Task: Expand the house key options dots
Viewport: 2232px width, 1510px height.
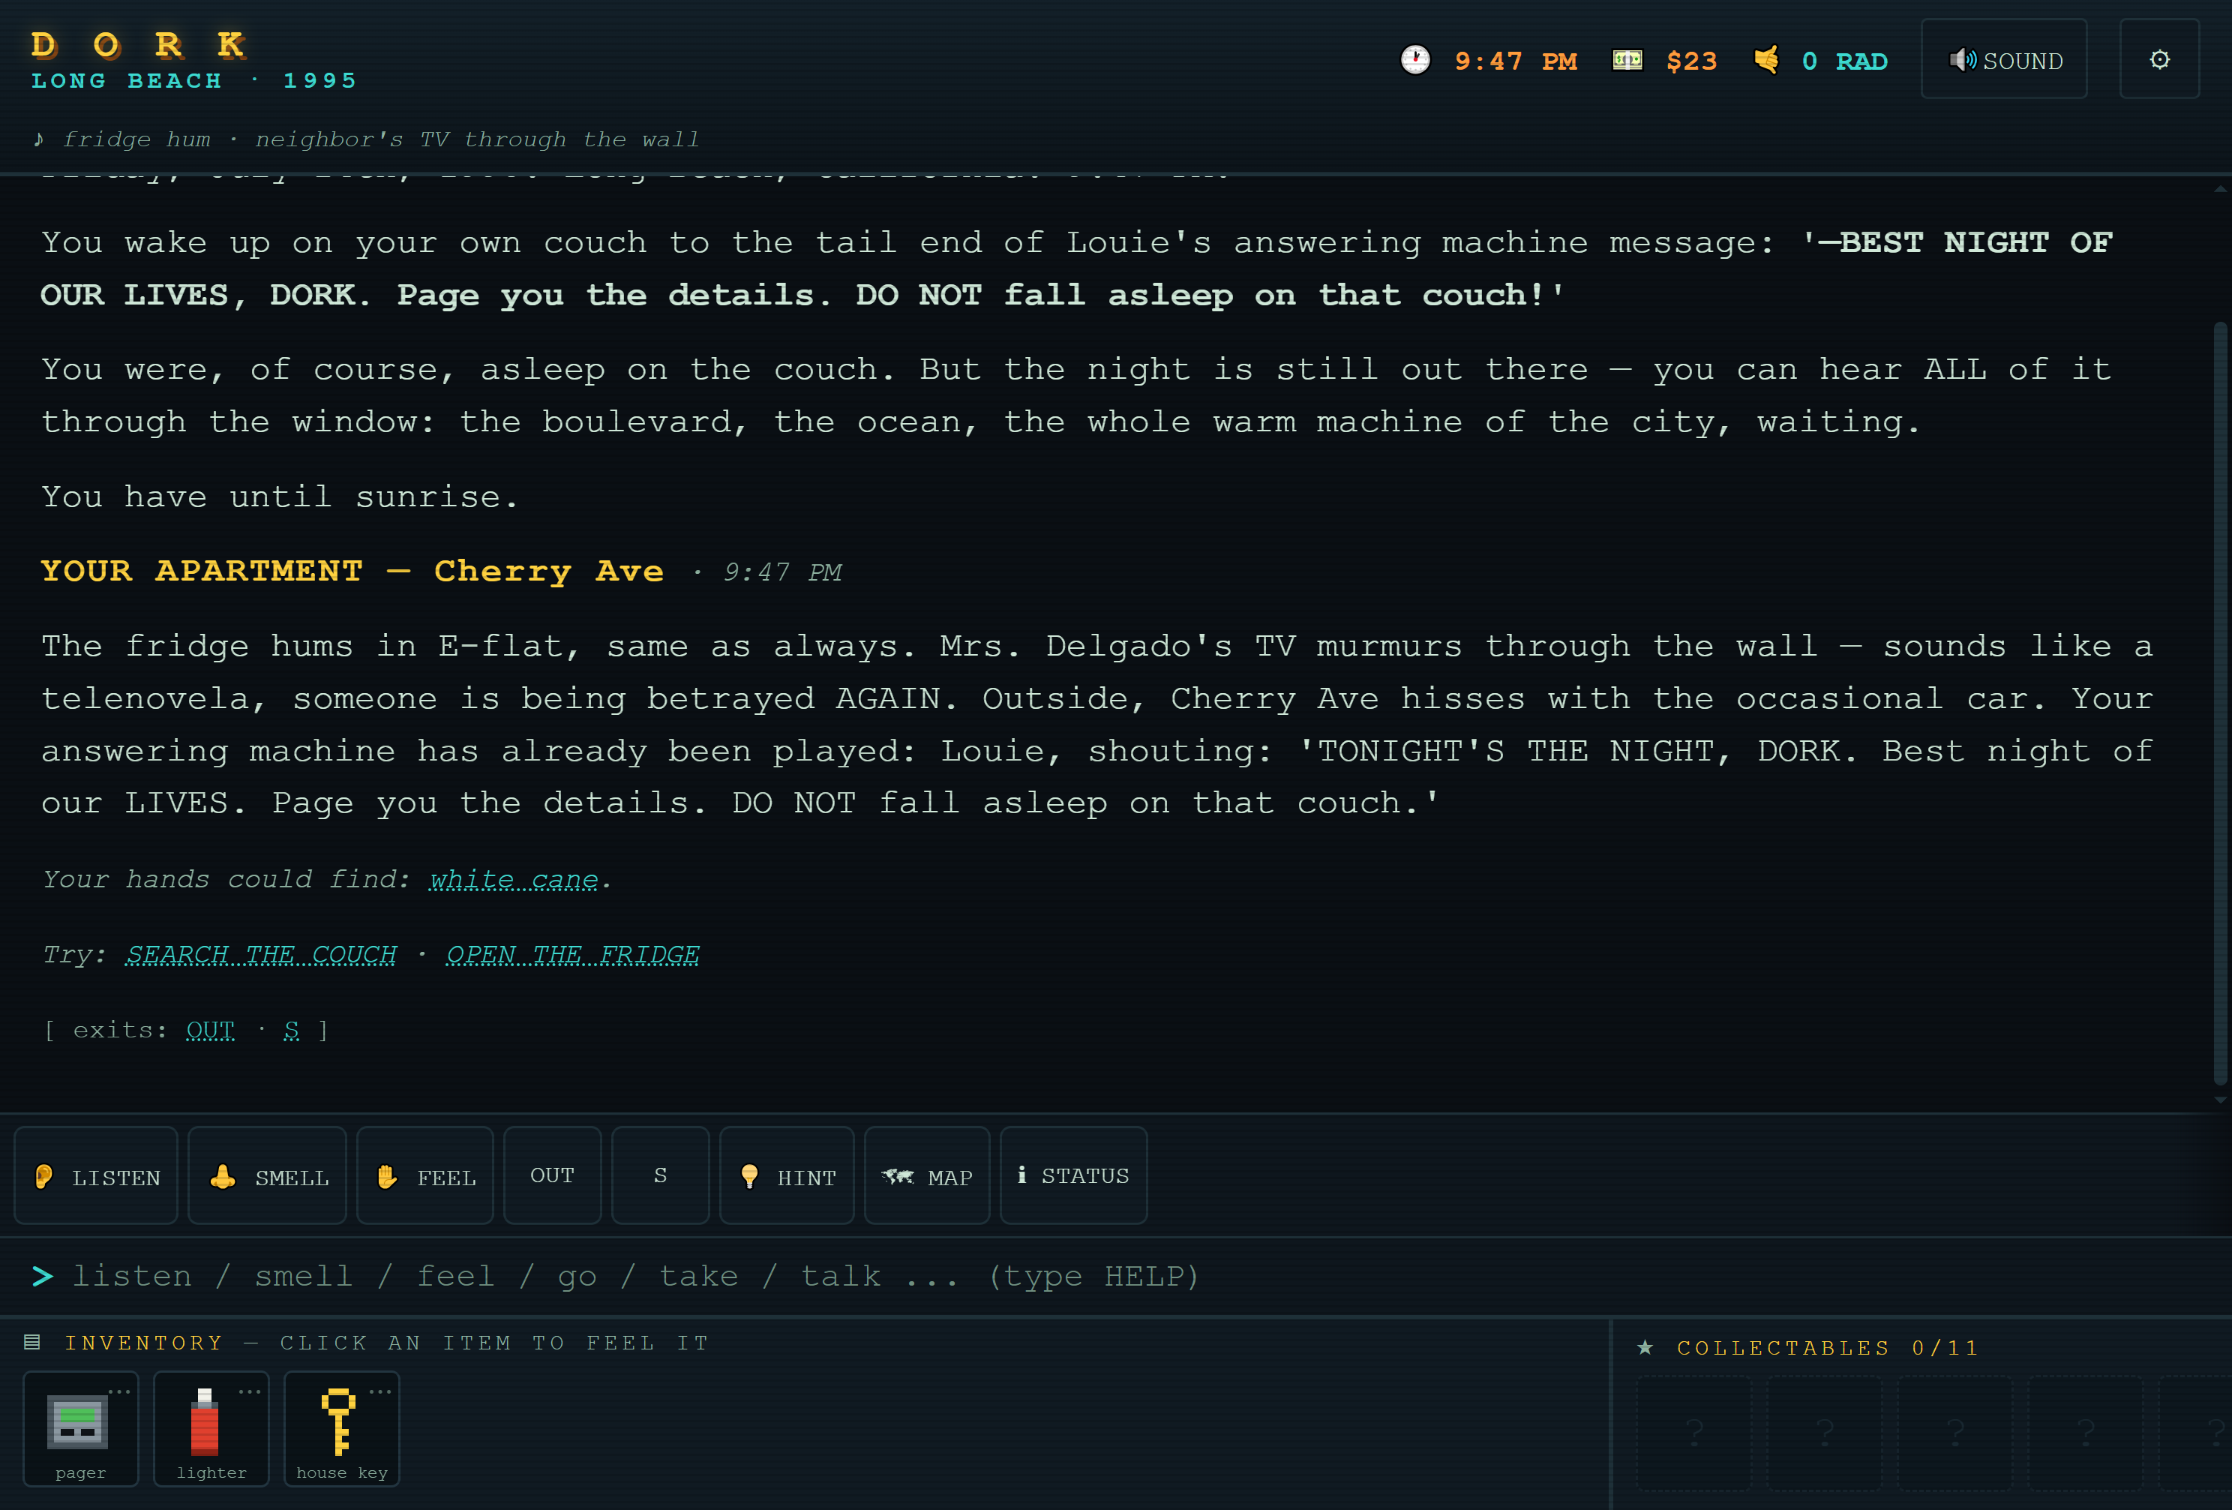Action: (380, 1391)
